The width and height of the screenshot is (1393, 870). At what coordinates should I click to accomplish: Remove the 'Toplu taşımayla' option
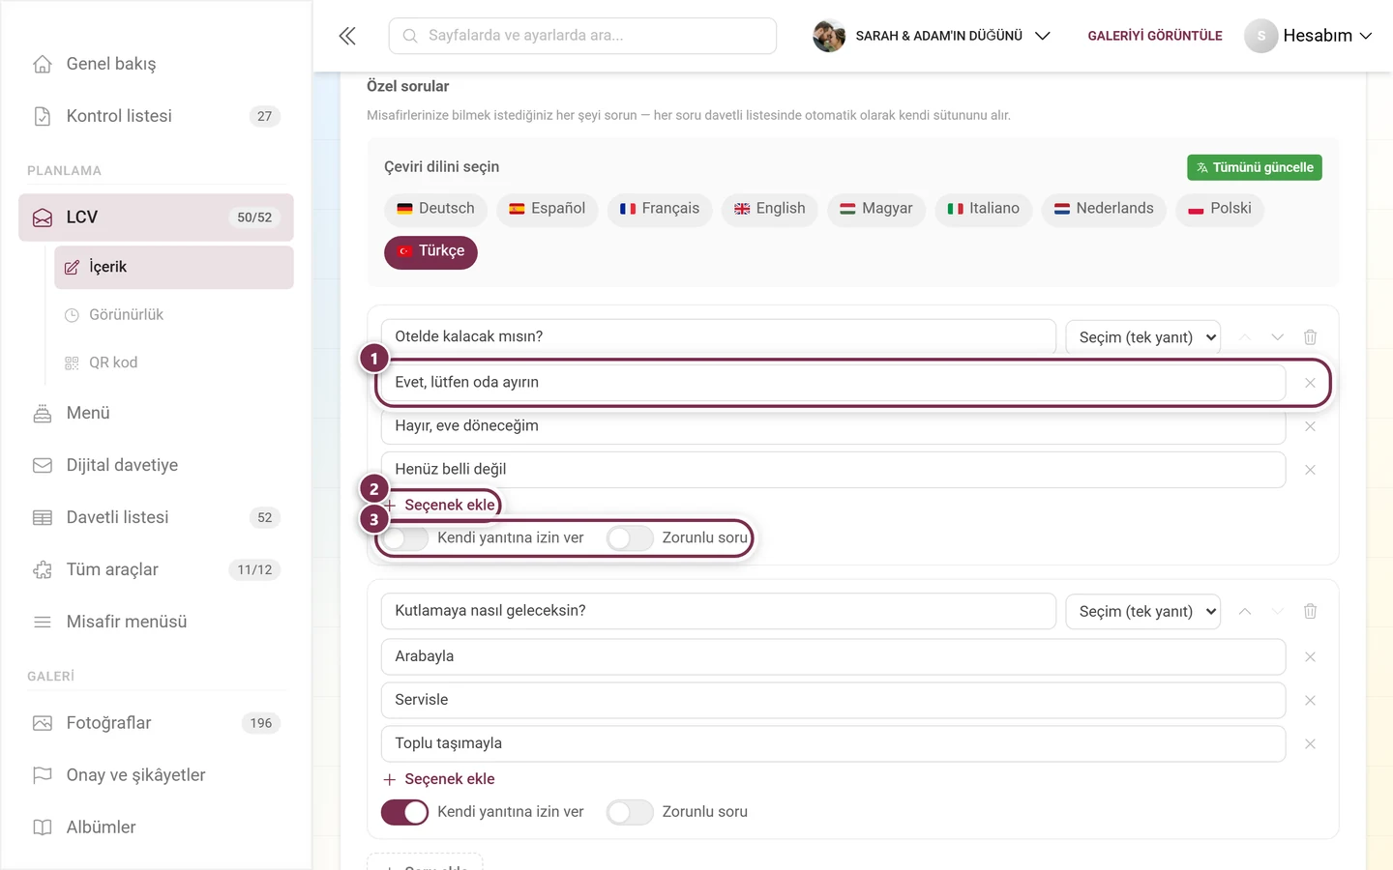point(1310,744)
